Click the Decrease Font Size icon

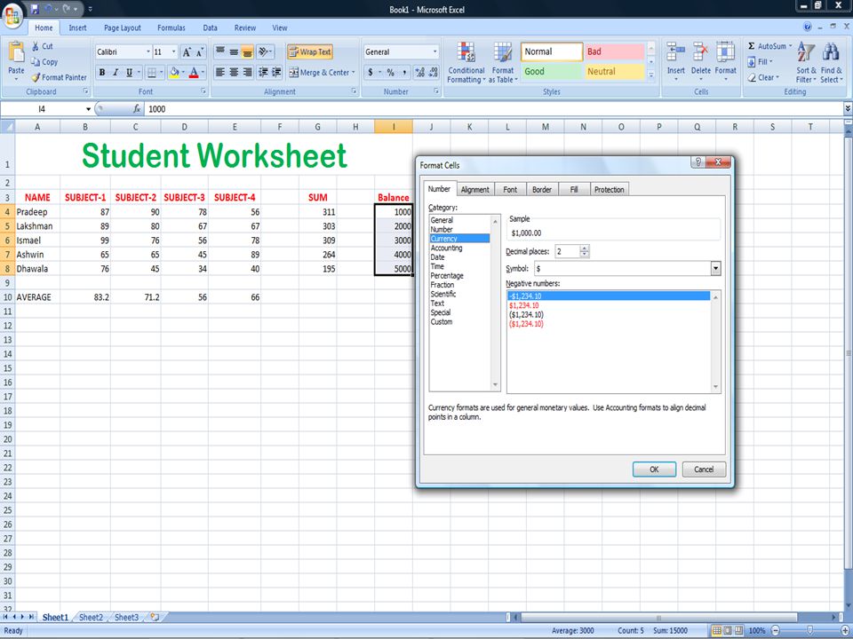200,52
